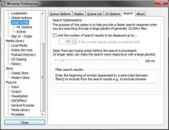Screen dimensions: 169x130
Task: Open ML Options under Jump To File
Action: (24, 27)
